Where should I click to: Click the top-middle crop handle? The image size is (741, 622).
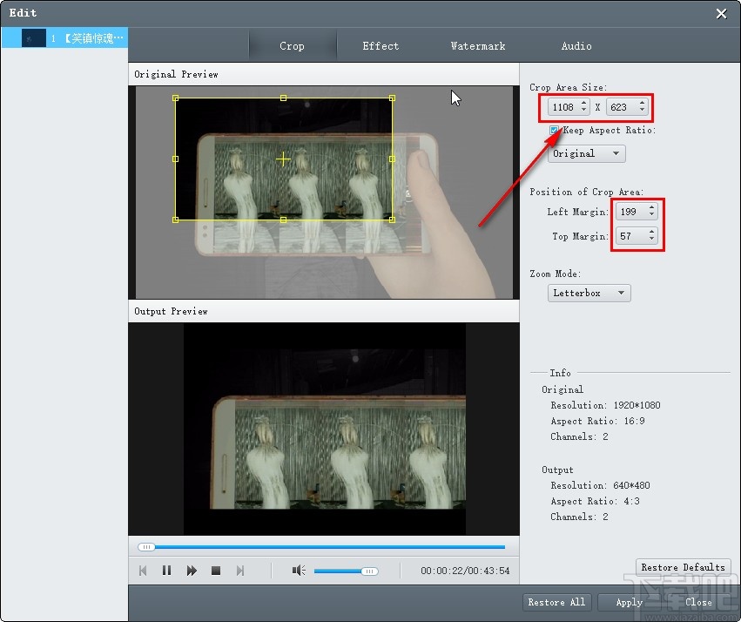coord(283,98)
